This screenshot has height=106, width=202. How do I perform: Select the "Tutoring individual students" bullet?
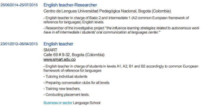(x=65, y=76)
